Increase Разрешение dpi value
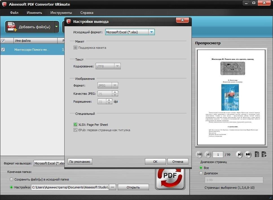 [109, 100]
